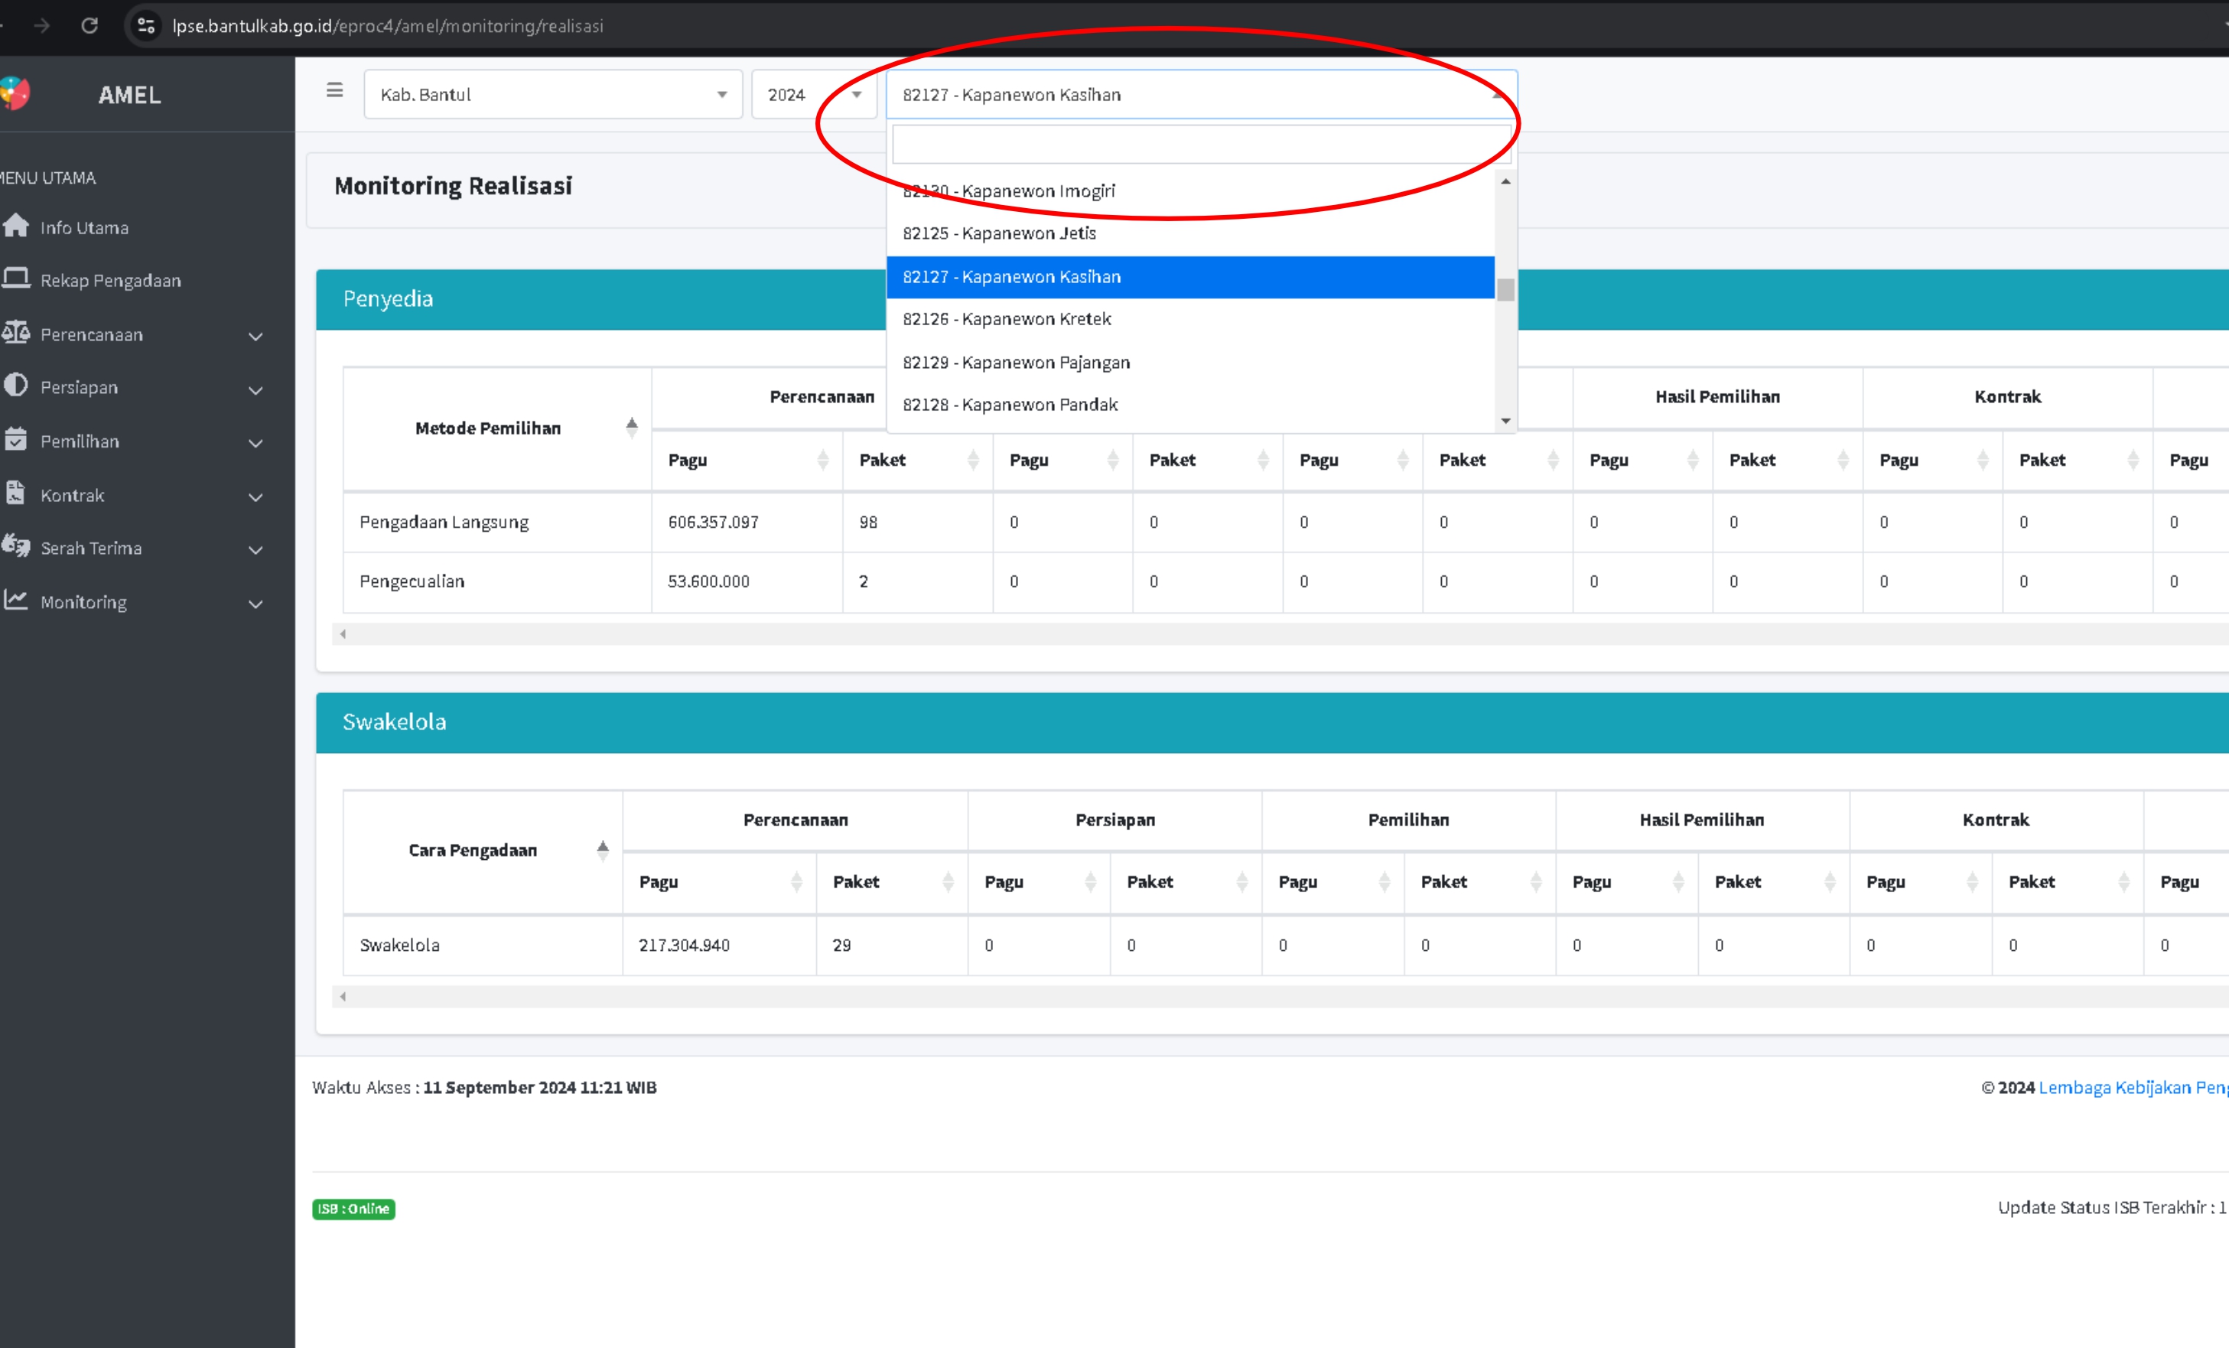2229x1348 pixels.
Task: Open the Kab. Bantul region dropdown
Action: pos(553,94)
